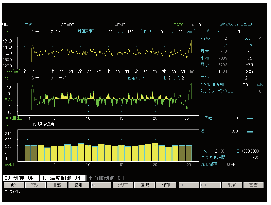Select the heater bar for bolt 1
271x205 pixels.
pos(28,153)
